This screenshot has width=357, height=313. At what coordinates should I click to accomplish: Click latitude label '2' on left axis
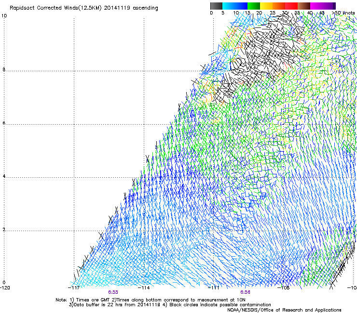coord(4,230)
